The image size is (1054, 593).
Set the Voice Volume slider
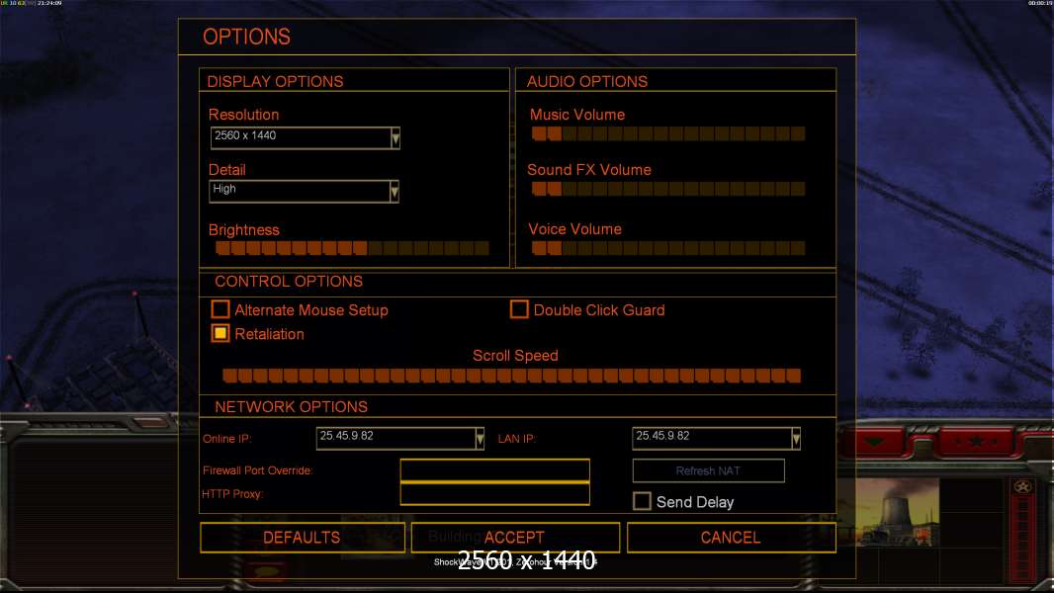[x=668, y=248]
